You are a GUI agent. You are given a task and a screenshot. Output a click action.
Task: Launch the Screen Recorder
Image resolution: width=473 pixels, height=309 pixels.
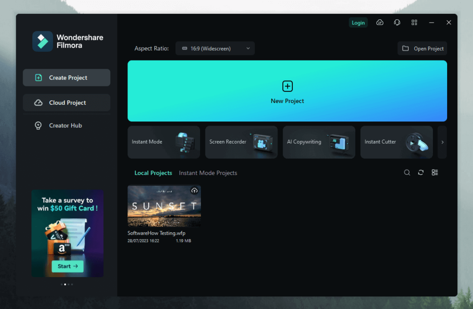pos(241,142)
